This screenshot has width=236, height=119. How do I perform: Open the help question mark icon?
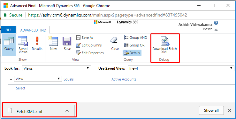point(216,23)
